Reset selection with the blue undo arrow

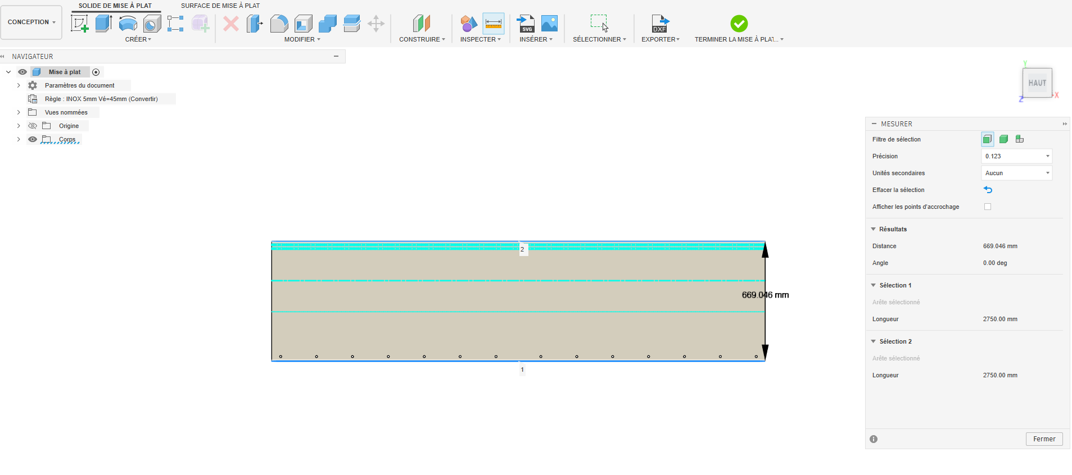[988, 190]
